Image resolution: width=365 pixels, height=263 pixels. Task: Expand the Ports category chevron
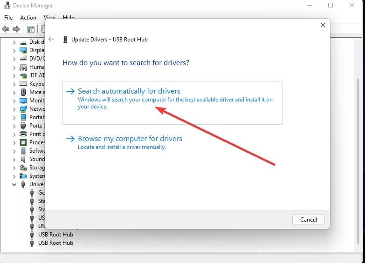[14, 126]
